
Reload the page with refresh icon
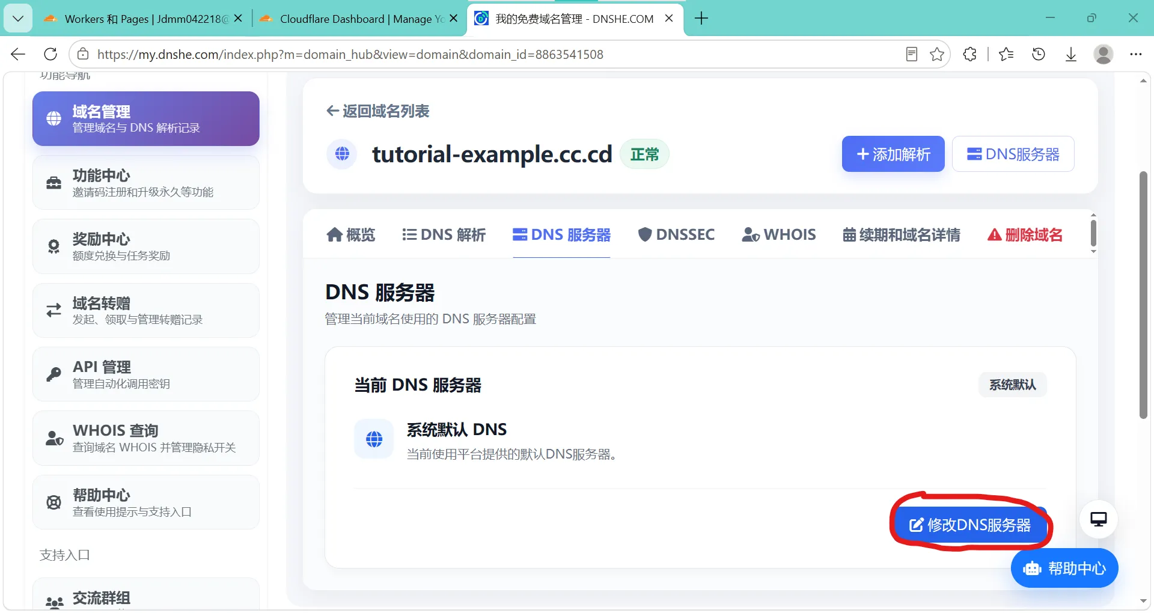point(50,54)
